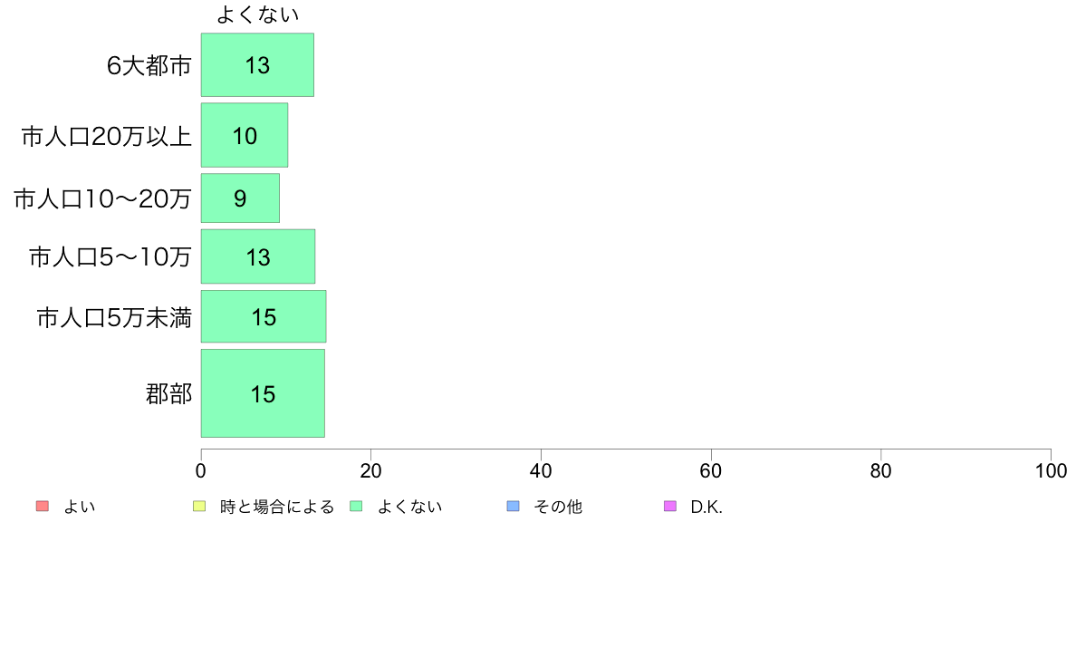Click the yellow 時と場合による legend swatch

[199, 507]
